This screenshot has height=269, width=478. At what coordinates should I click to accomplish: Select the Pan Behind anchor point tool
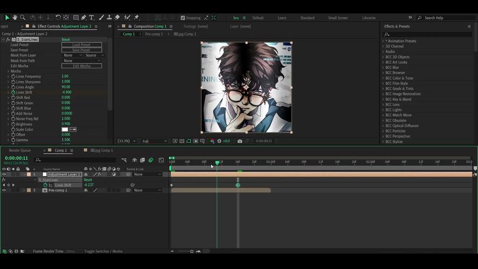coord(66,18)
